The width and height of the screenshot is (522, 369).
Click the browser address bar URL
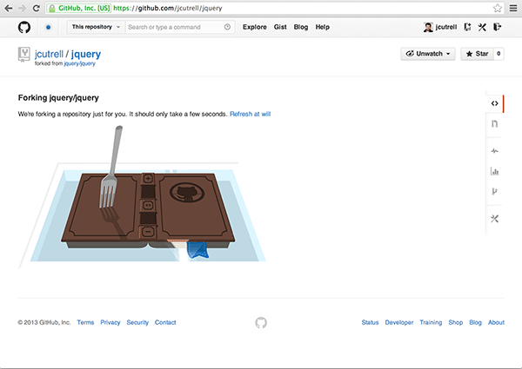pos(167,8)
